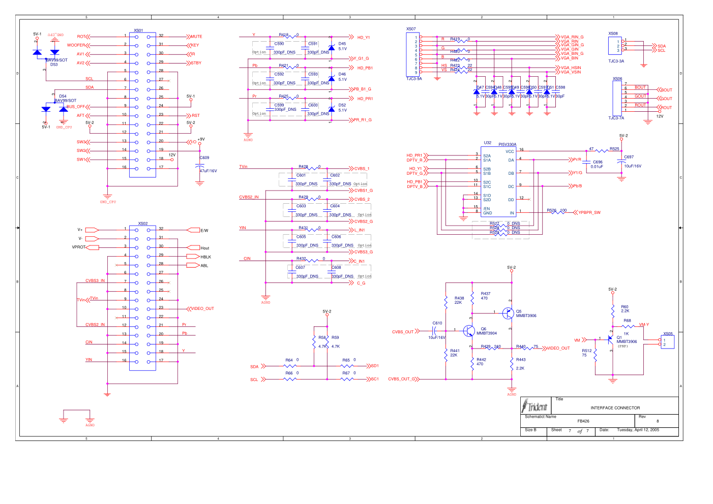
Task: Select the E/W port label
Action: click(x=204, y=231)
